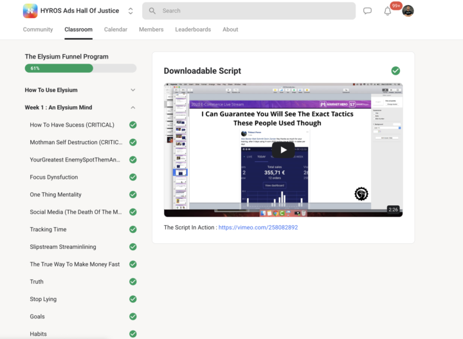Toggle completion check for Tracking Time
The width and height of the screenshot is (463, 339).
click(x=133, y=230)
